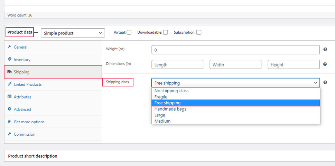Click the help icon next to Weight
335x166 pixels.
pos(325,49)
